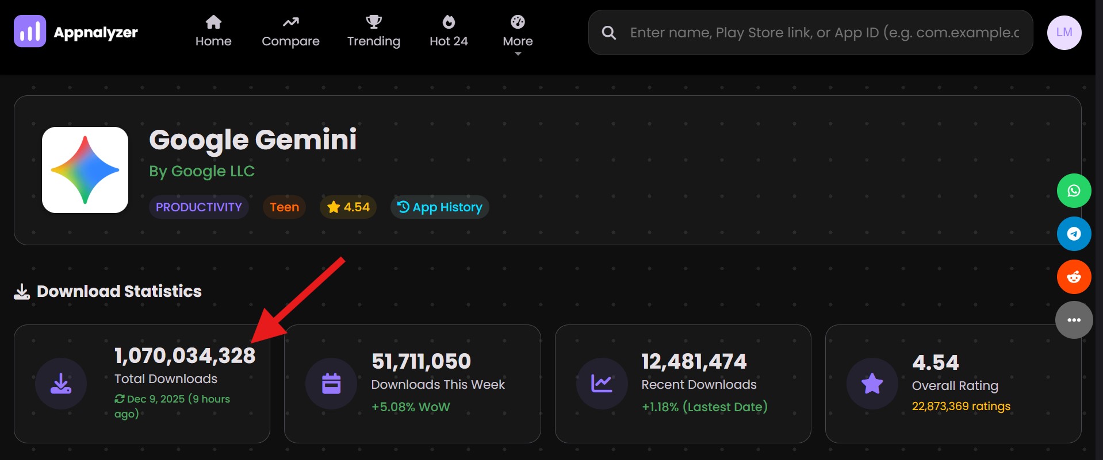Viewport: 1103px width, 460px height.
Task: Click the Download Statistics section icon
Action: coord(21,291)
